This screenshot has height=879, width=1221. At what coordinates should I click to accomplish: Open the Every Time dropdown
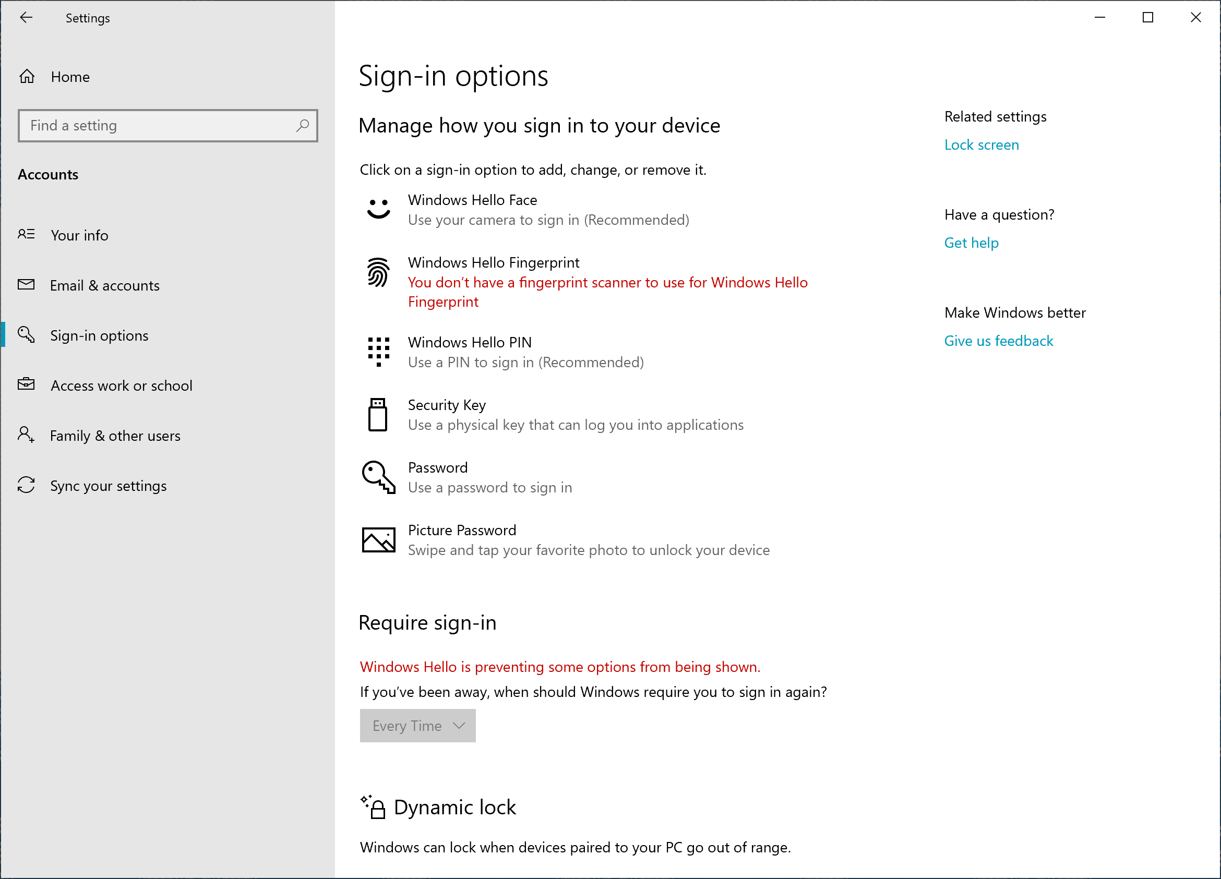pyautogui.click(x=417, y=726)
